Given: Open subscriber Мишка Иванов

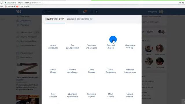Looking at the screenshot, I should [130, 95].
